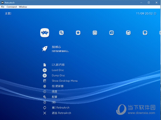Open the History clock tab icon

[95, 33]
